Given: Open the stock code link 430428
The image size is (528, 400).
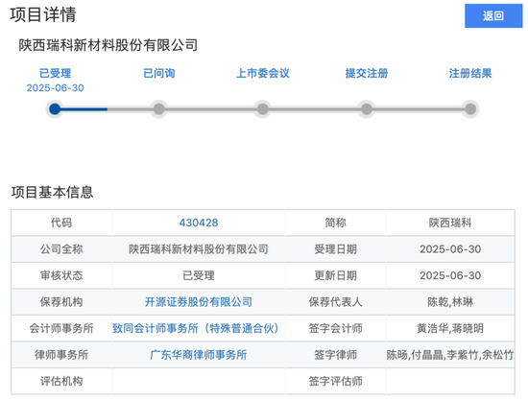Looking at the screenshot, I should [x=199, y=223].
